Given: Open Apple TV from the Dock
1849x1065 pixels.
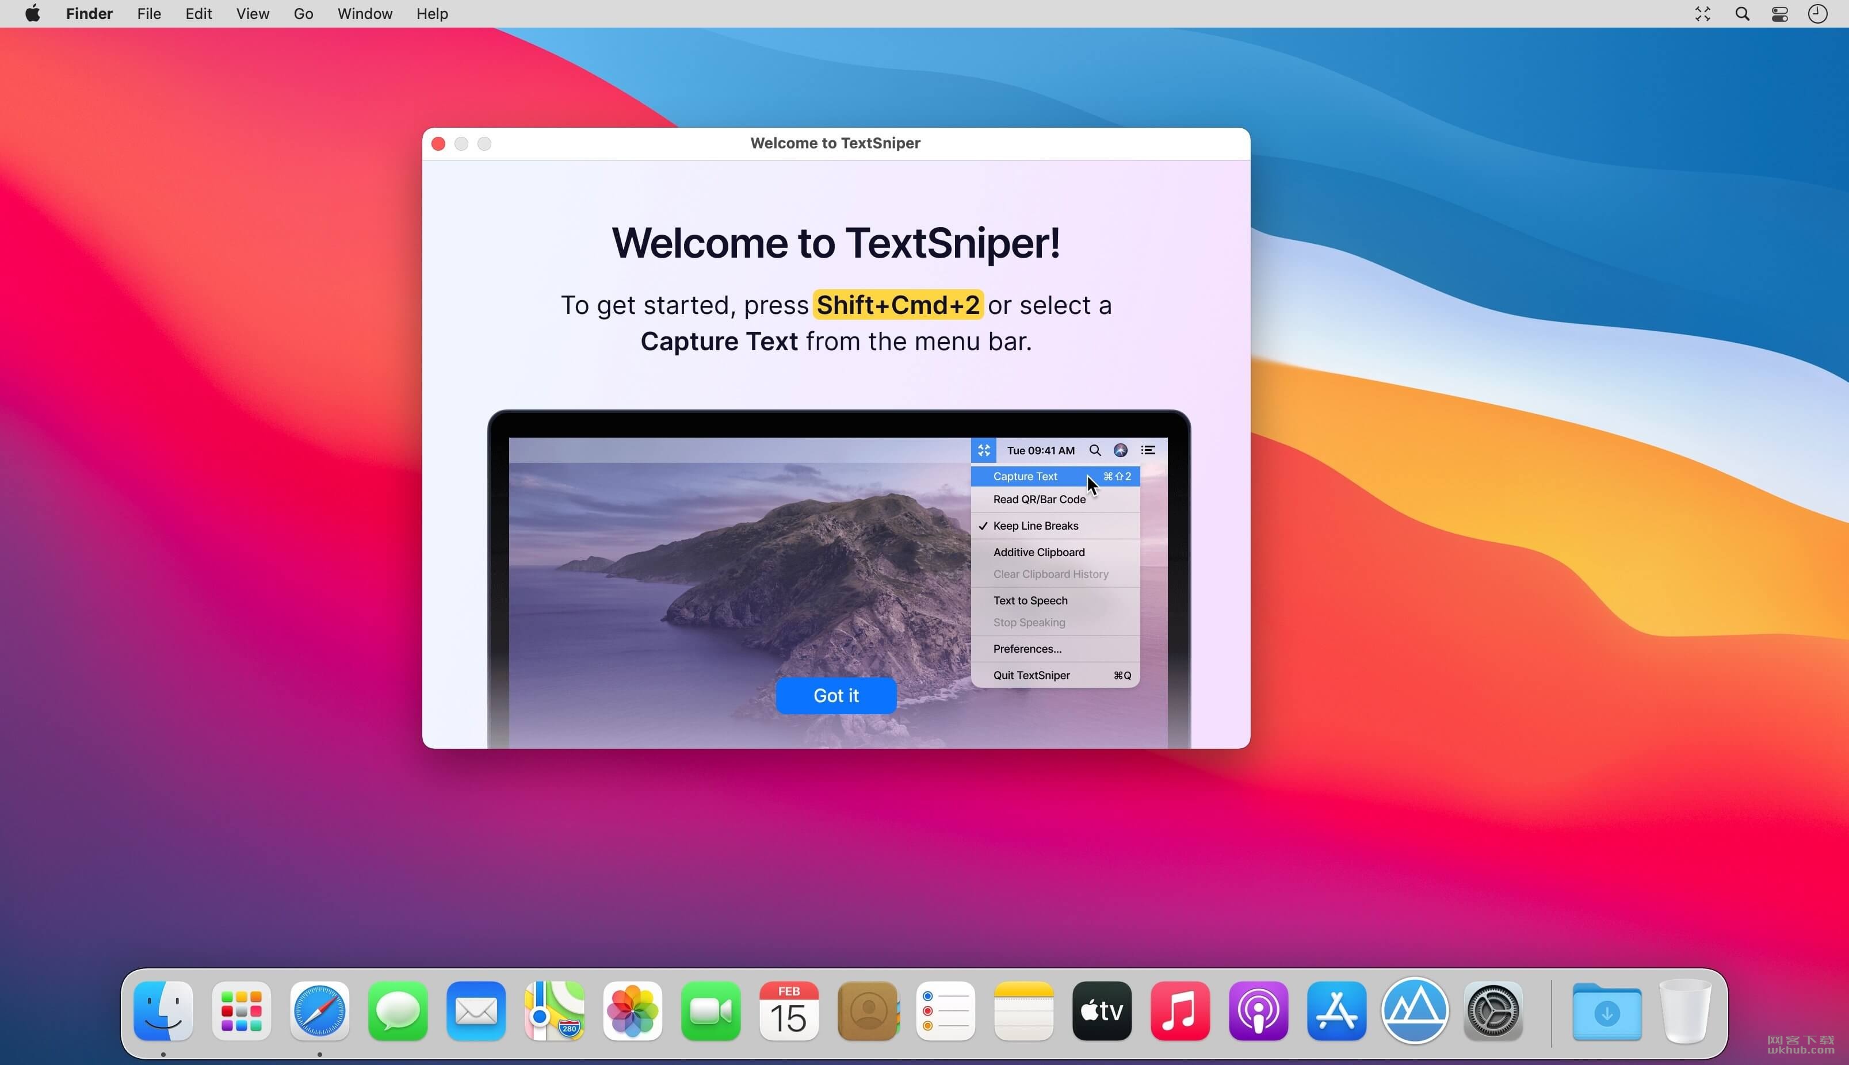Looking at the screenshot, I should coord(1102,1011).
